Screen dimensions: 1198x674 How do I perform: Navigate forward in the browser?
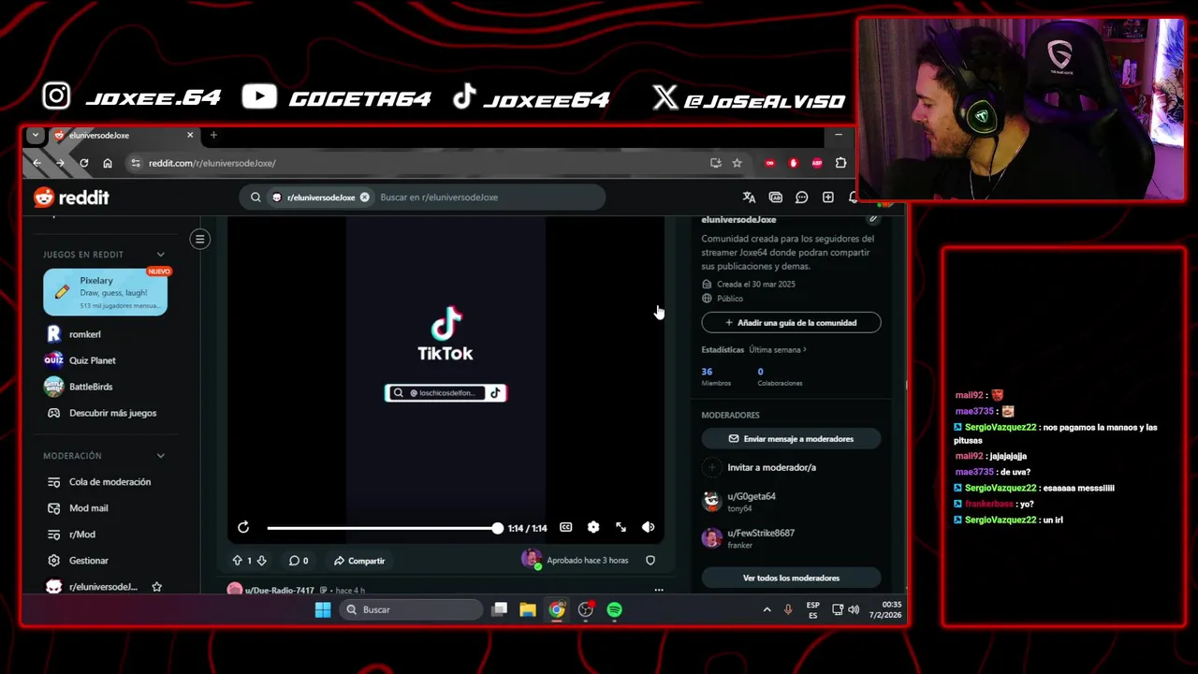pyautogui.click(x=60, y=163)
